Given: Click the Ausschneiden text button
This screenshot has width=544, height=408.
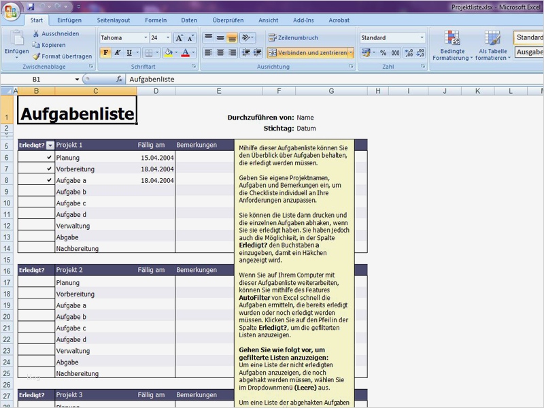Looking at the screenshot, I should [x=61, y=33].
